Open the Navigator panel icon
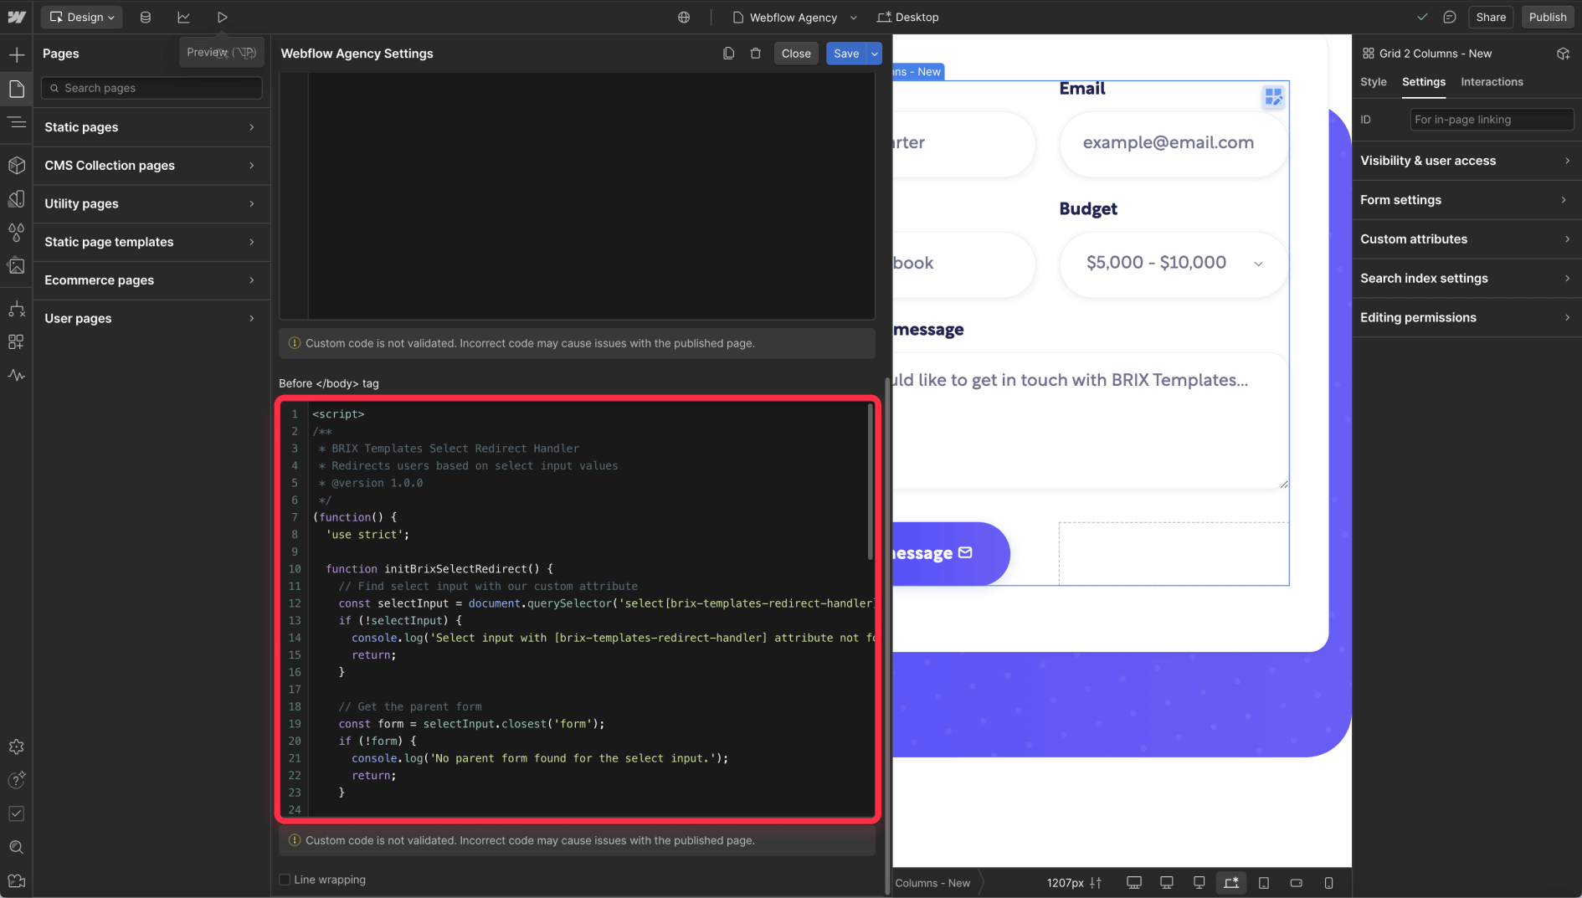The width and height of the screenshot is (1582, 898). 17,122
